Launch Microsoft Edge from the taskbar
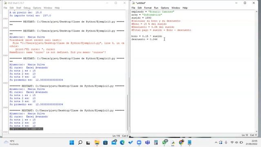The height and width of the screenshot is (147, 261). pyautogui.click(x=122, y=143)
